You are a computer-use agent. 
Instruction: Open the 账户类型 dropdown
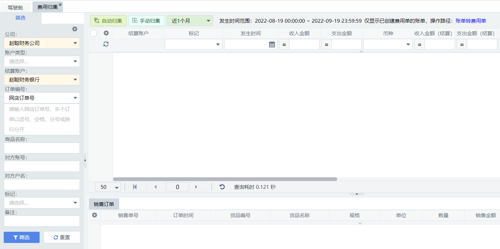[x=42, y=61]
